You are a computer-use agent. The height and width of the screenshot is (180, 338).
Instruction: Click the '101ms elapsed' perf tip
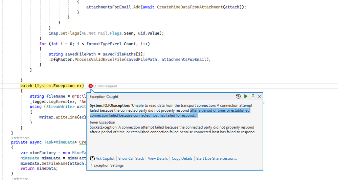coord(105,86)
